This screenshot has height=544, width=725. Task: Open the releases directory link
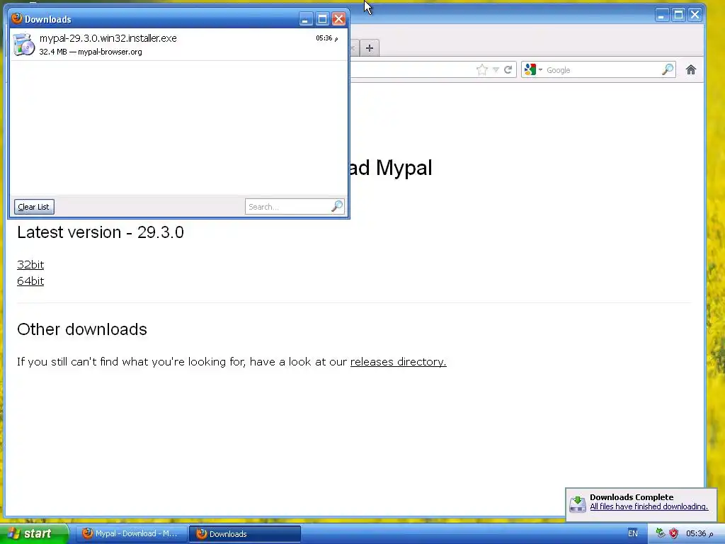click(398, 362)
